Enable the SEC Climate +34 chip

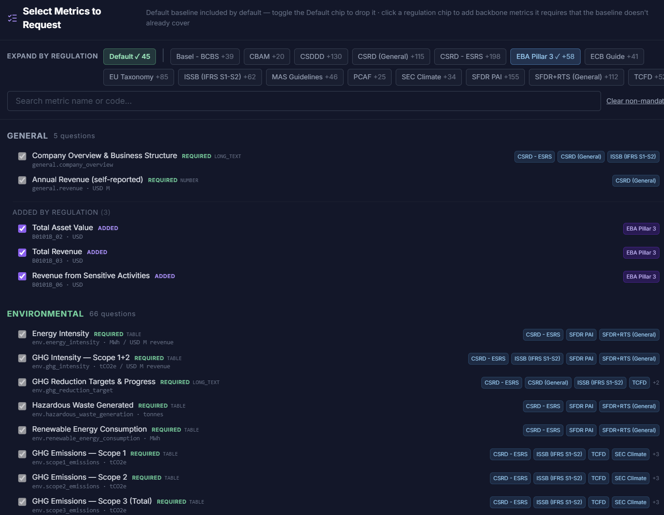click(x=429, y=77)
